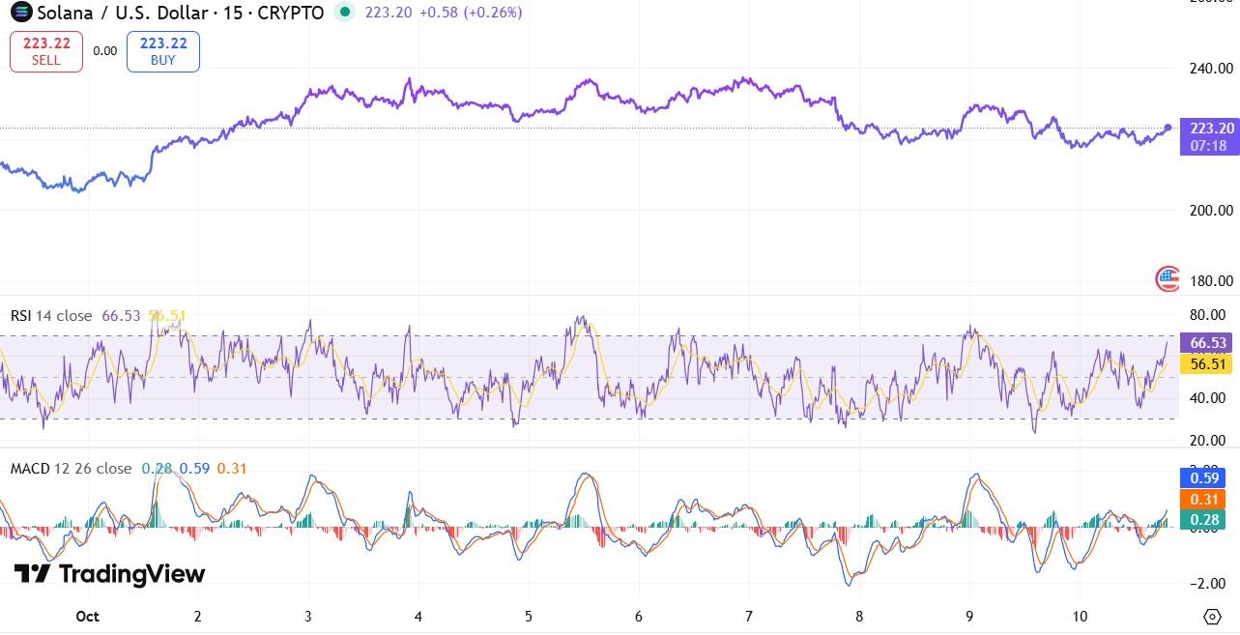This screenshot has width=1240, height=635.
Task: Click the Oct label on time axis
Action: click(87, 616)
